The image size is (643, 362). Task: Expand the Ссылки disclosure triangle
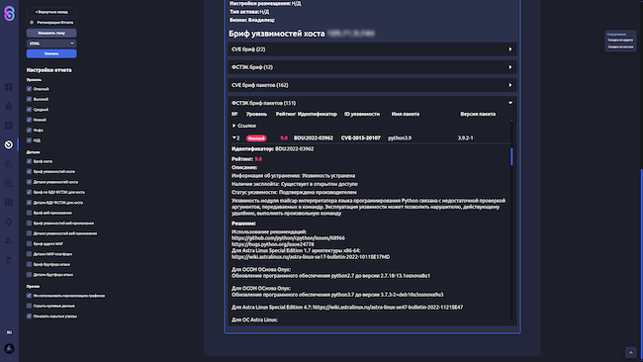coord(234,126)
